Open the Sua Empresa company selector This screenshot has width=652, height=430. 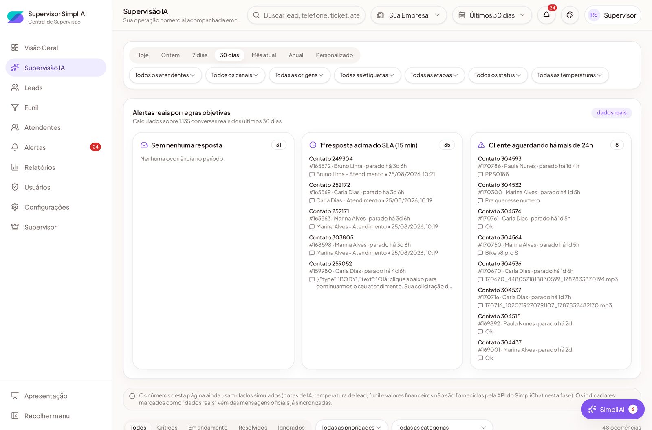[x=408, y=15]
